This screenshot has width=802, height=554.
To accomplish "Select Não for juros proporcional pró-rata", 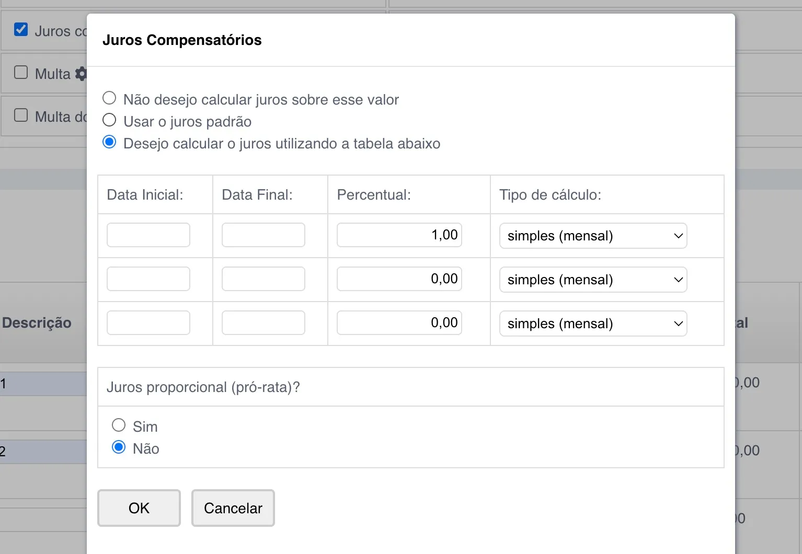I will 119,447.
